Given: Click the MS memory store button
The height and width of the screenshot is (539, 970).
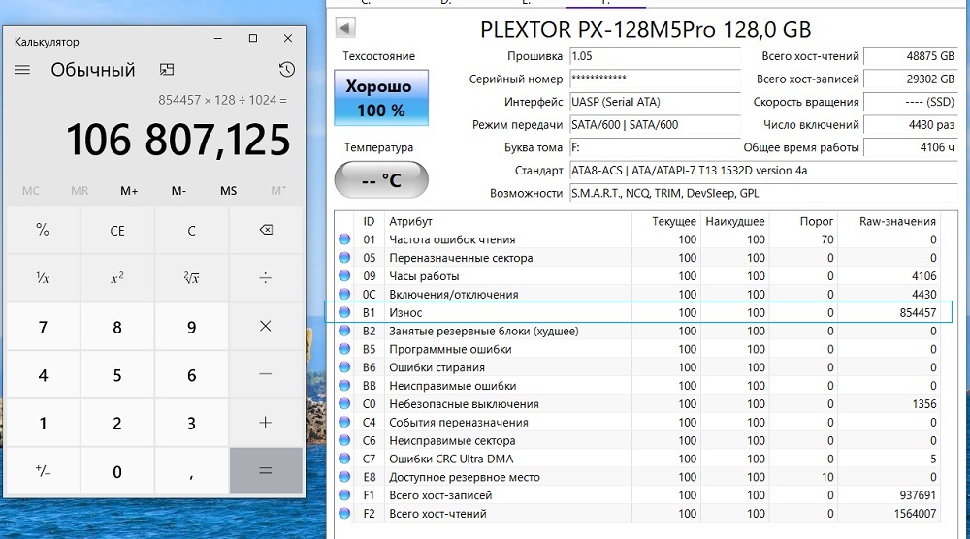Looking at the screenshot, I should click(228, 191).
